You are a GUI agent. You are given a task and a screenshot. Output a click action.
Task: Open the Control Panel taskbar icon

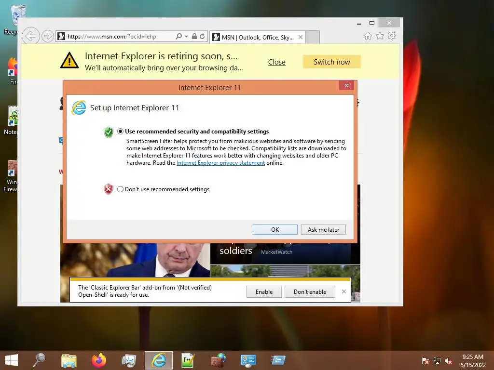(x=248, y=360)
